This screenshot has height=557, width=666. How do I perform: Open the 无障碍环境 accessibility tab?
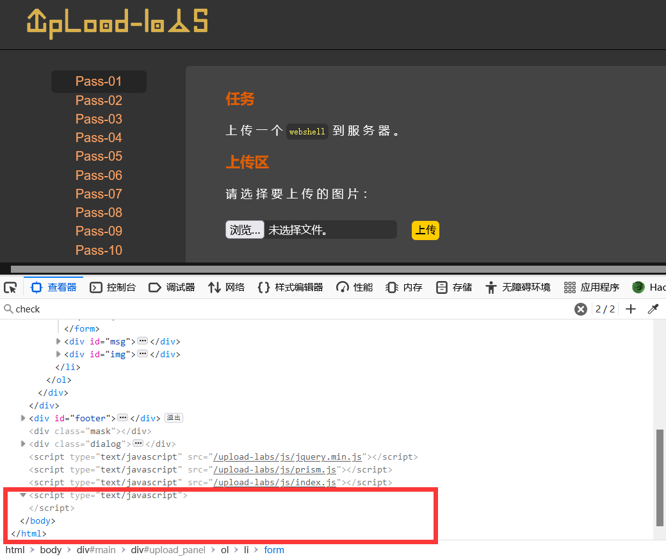click(518, 287)
